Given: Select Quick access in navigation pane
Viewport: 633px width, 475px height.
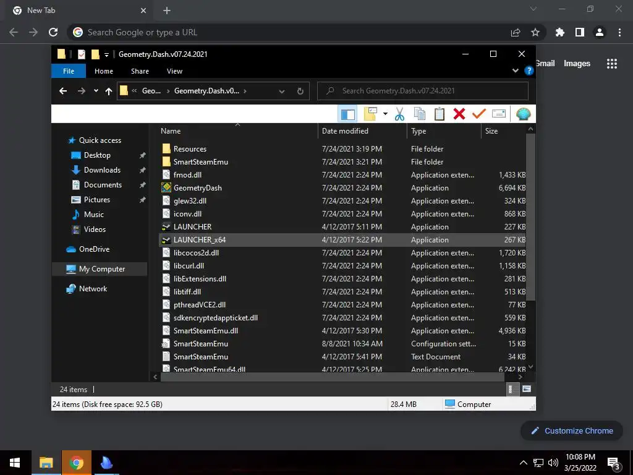Looking at the screenshot, I should coord(100,140).
